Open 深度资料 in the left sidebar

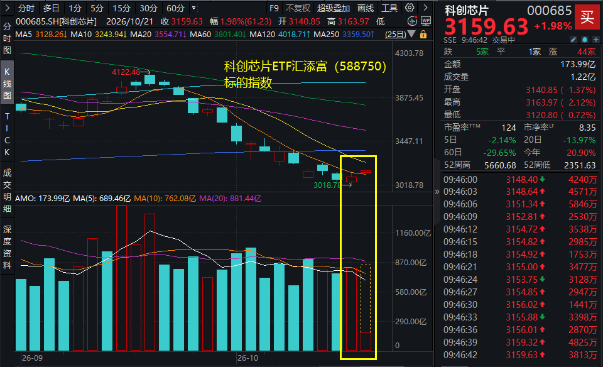coord(7,248)
